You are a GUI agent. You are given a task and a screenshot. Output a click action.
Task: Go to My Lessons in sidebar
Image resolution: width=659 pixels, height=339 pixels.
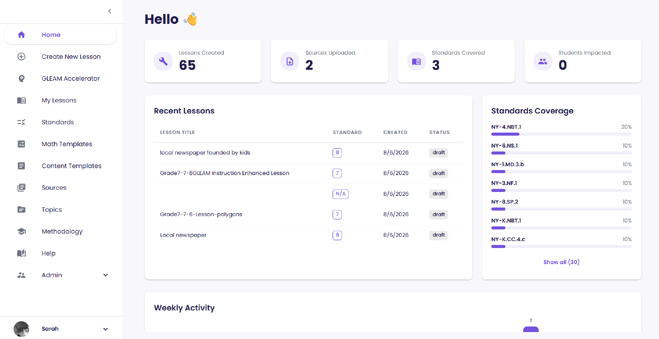[x=60, y=100]
